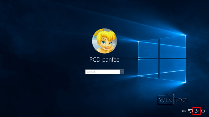The height and width of the screenshot is (117, 209).
Task: Open the power options icon
Action: tap(203, 111)
